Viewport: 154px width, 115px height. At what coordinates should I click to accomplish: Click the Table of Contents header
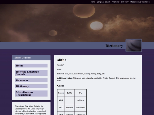click(31, 58)
